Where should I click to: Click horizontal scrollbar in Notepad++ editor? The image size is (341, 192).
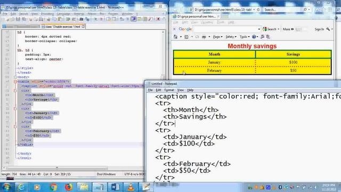(x=57, y=168)
